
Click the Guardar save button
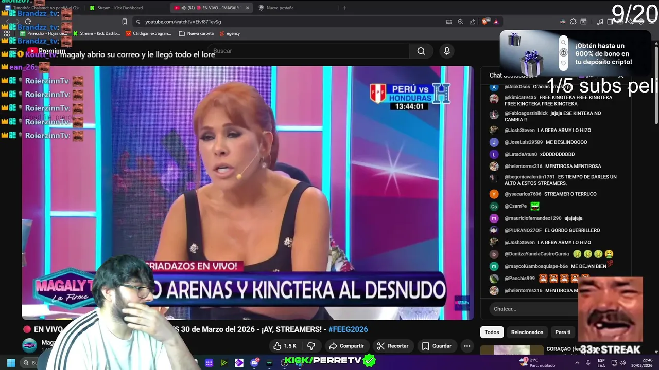click(x=437, y=346)
